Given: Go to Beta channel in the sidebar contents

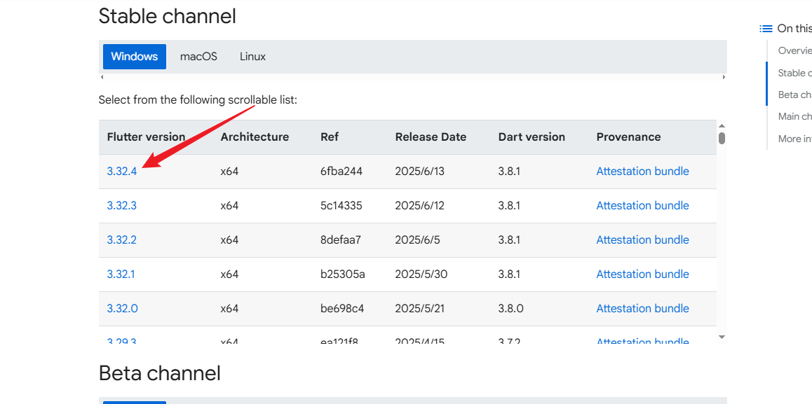Looking at the screenshot, I should (794, 95).
